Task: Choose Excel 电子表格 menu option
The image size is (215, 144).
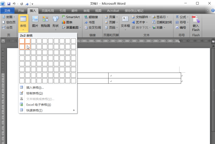Action: coord(38,105)
